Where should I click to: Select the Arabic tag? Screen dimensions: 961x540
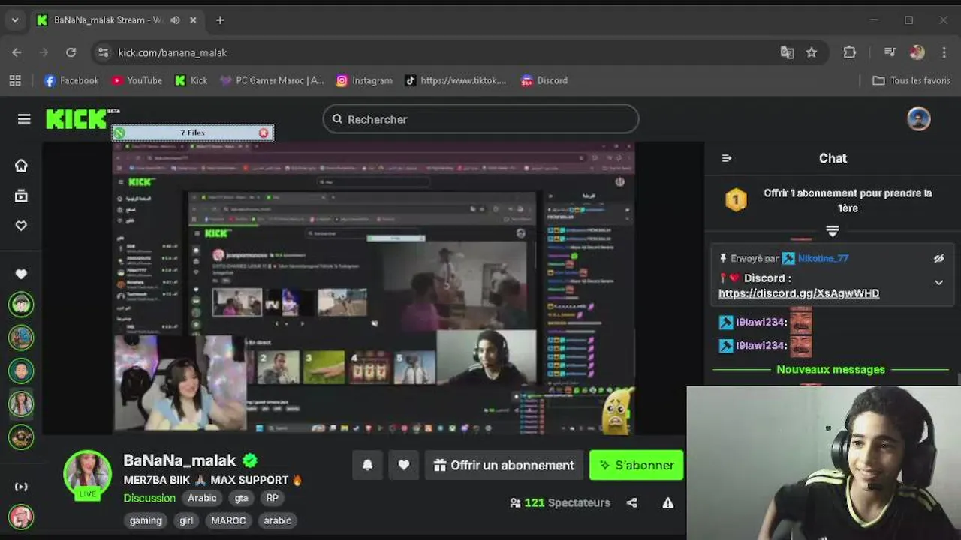[202, 498]
